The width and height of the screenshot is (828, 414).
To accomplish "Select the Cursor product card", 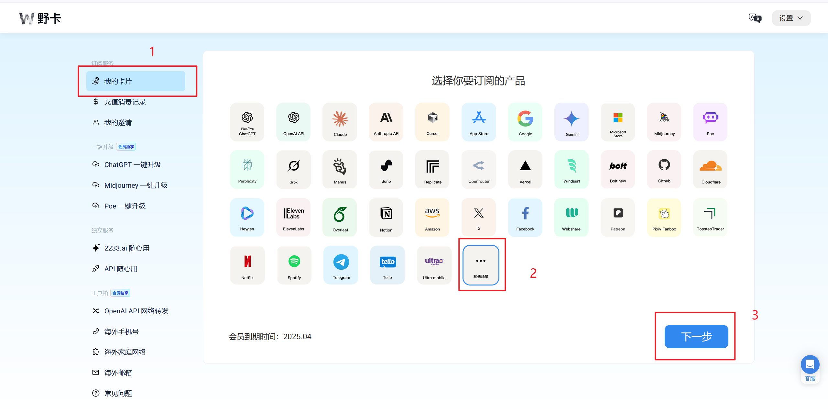I will (432, 122).
